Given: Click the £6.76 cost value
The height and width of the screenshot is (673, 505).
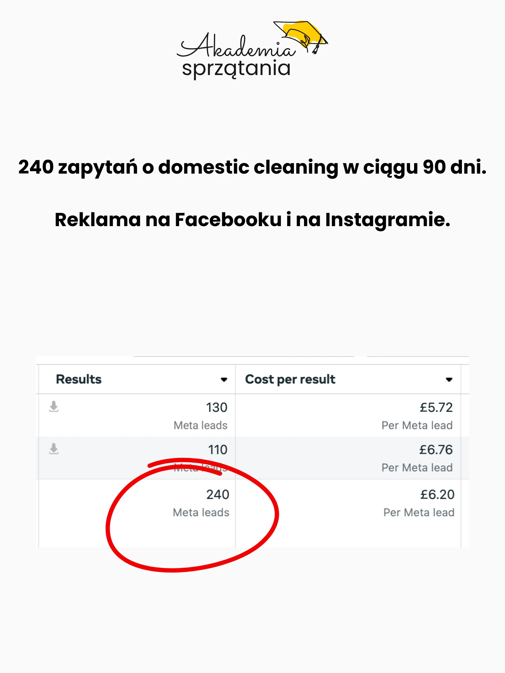Looking at the screenshot, I should coord(436,450).
